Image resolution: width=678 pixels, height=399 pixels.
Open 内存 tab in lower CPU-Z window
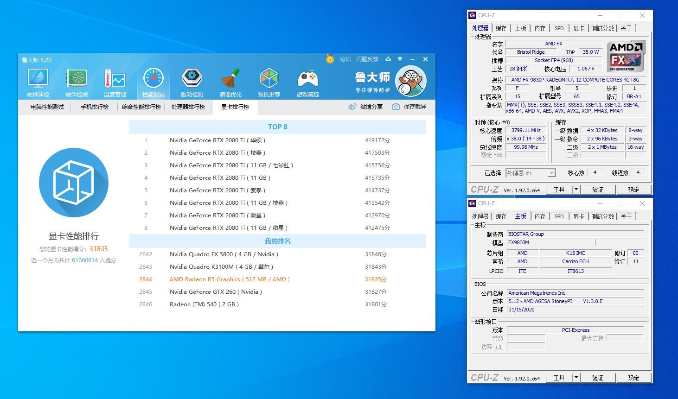pos(540,216)
